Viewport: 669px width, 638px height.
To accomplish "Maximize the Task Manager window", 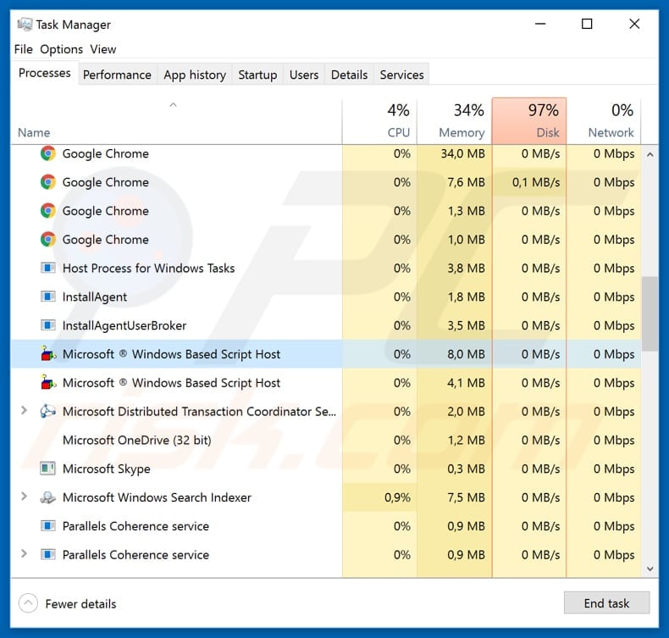I will coord(587,24).
